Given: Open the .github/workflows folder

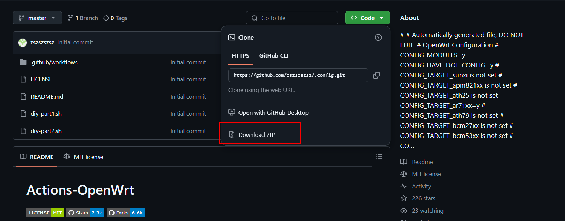Looking at the screenshot, I should (54, 62).
